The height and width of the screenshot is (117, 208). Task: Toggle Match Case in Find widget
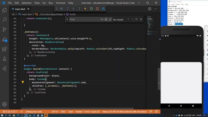[102, 19]
